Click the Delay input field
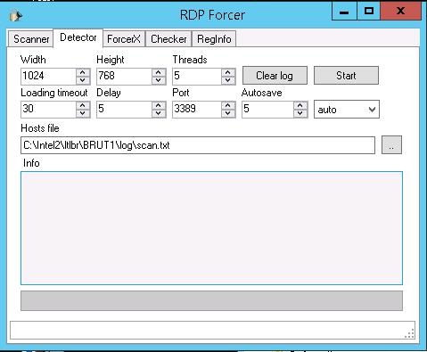 point(124,109)
